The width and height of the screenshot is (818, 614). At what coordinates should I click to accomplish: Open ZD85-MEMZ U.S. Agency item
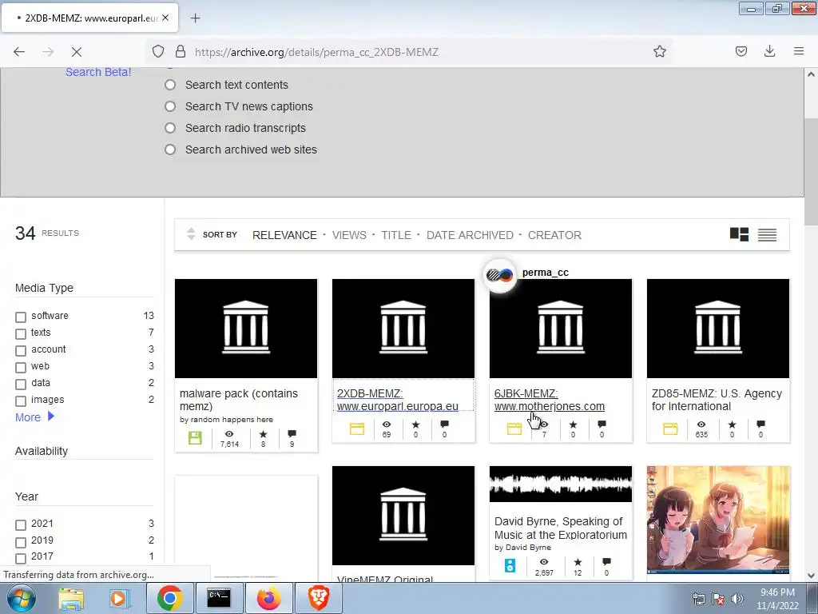click(717, 400)
